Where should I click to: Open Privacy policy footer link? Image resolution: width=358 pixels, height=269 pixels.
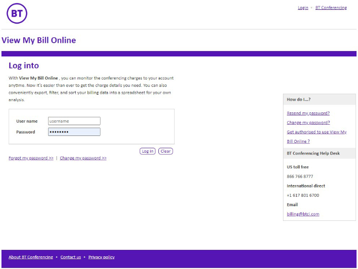coord(102,257)
